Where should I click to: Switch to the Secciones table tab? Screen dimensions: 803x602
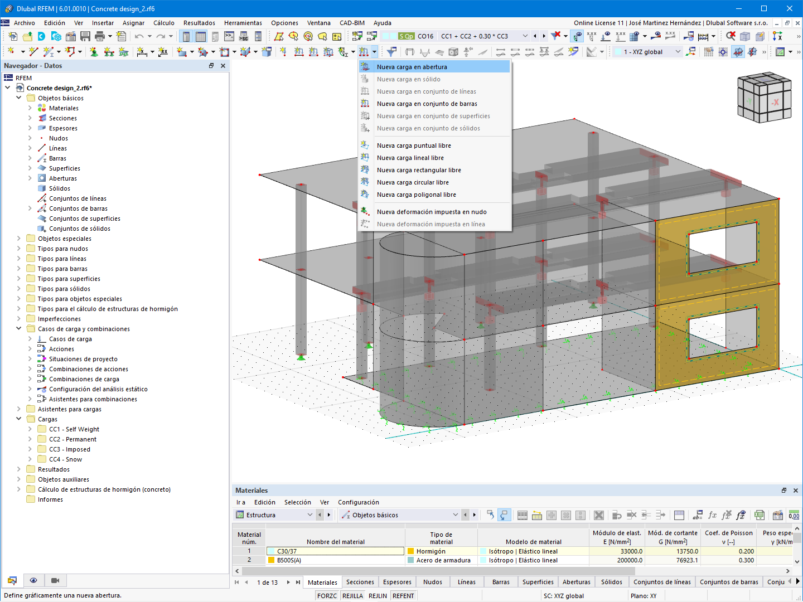[360, 582]
